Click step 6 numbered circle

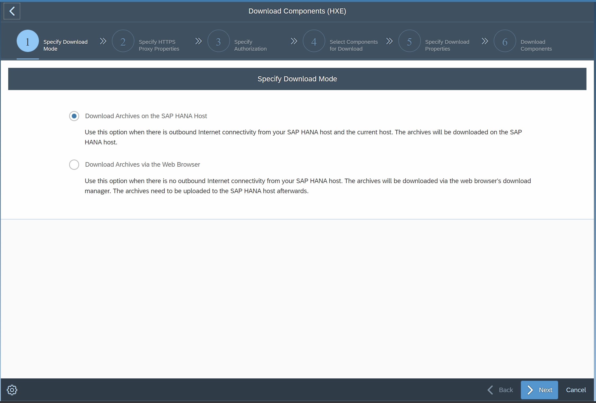pyautogui.click(x=505, y=41)
